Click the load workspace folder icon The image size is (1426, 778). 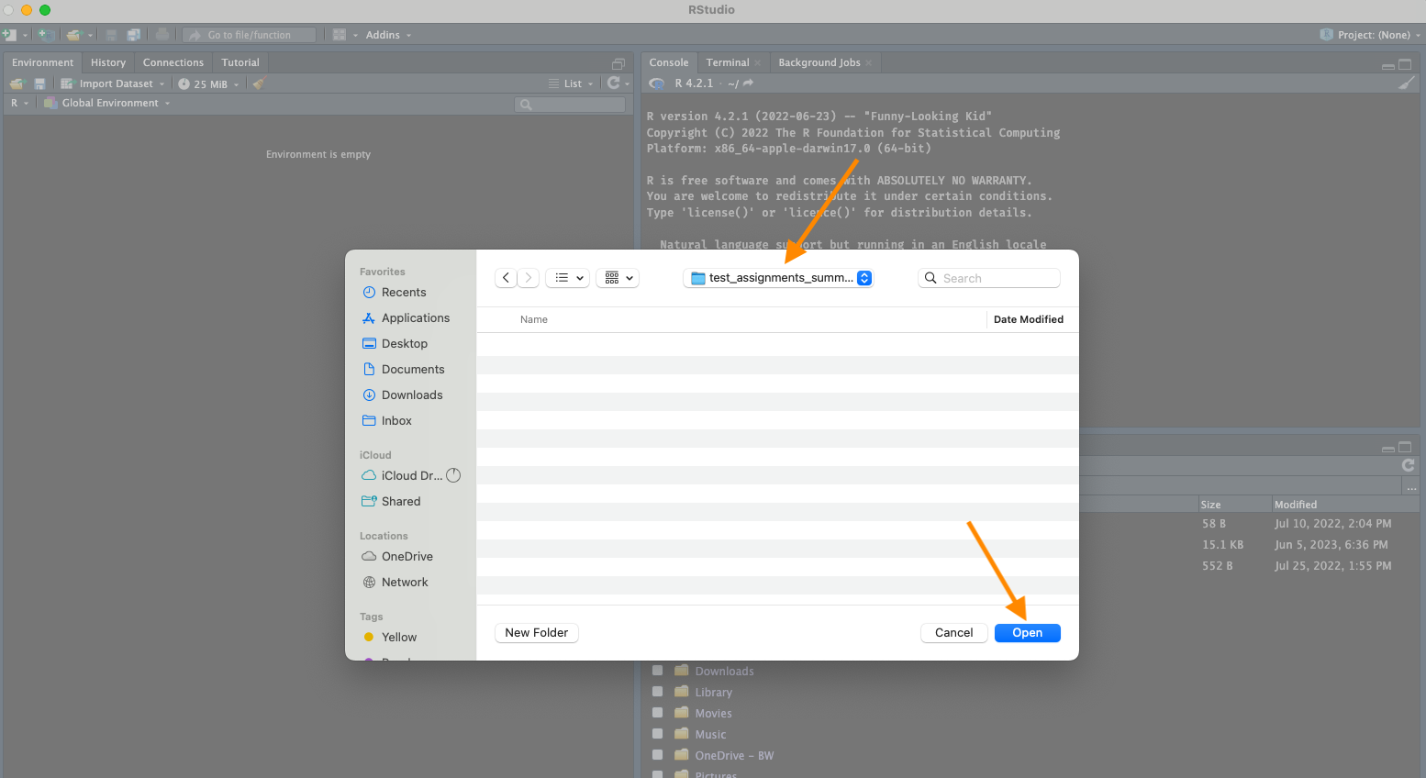[17, 83]
